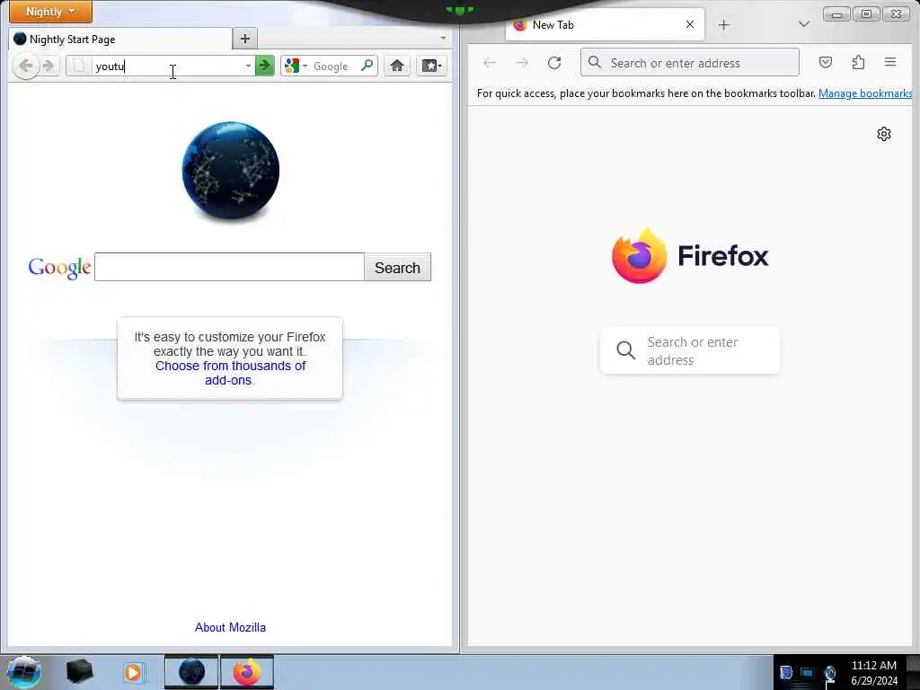The width and height of the screenshot is (920, 690).
Task: Switch to Firefox from the taskbar
Action: [247, 672]
